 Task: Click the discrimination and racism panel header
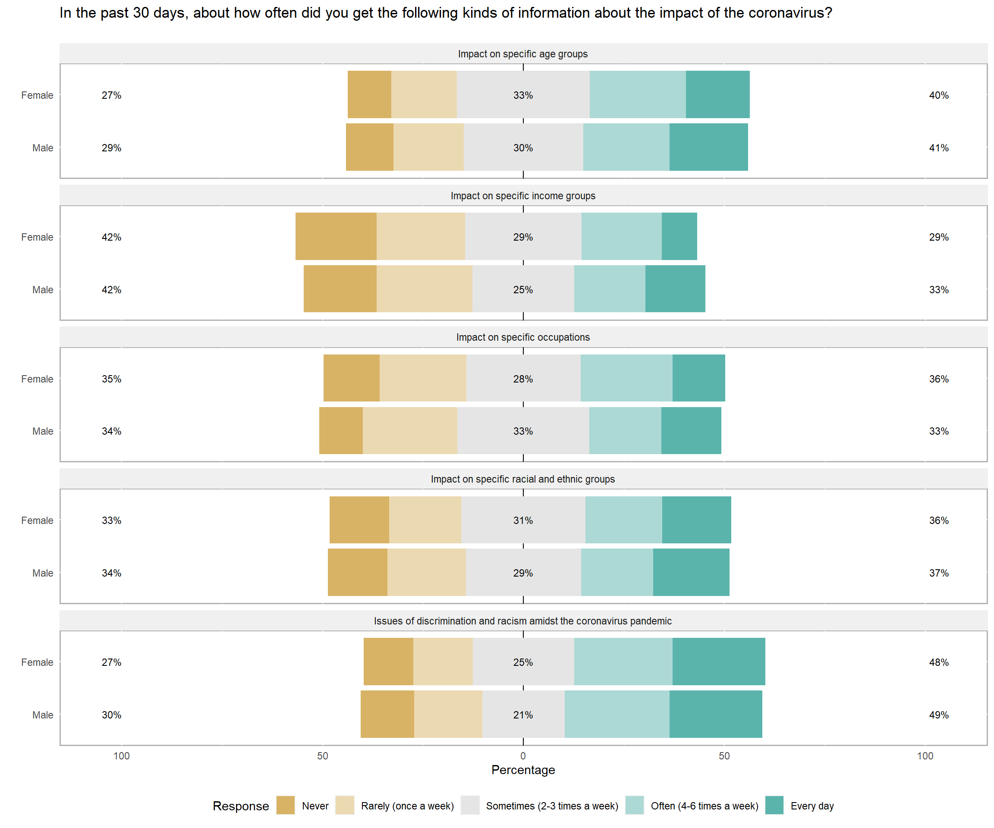(x=522, y=621)
